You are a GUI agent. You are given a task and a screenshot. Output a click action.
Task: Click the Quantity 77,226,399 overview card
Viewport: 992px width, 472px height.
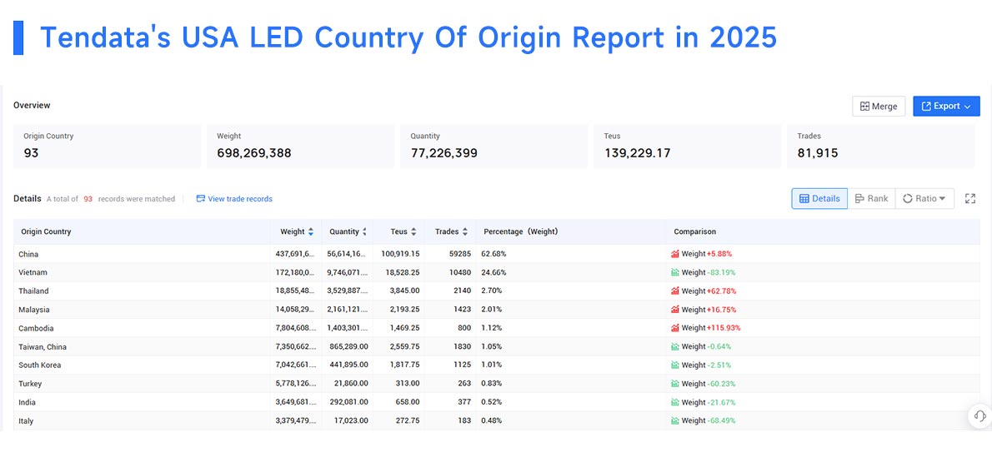coord(493,146)
